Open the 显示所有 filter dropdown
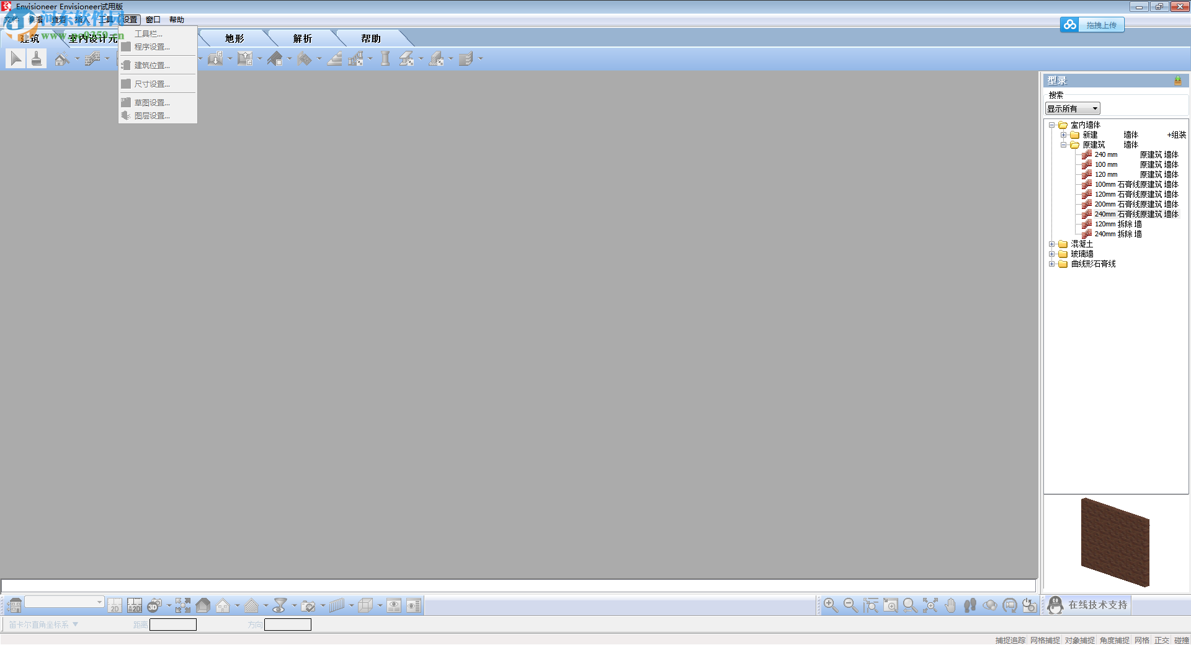This screenshot has width=1191, height=645. click(x=1073, y=109)
